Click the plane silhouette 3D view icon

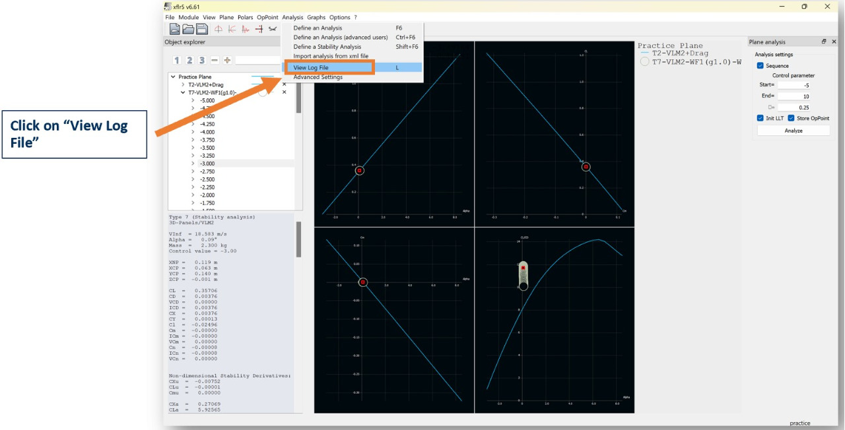273,29
